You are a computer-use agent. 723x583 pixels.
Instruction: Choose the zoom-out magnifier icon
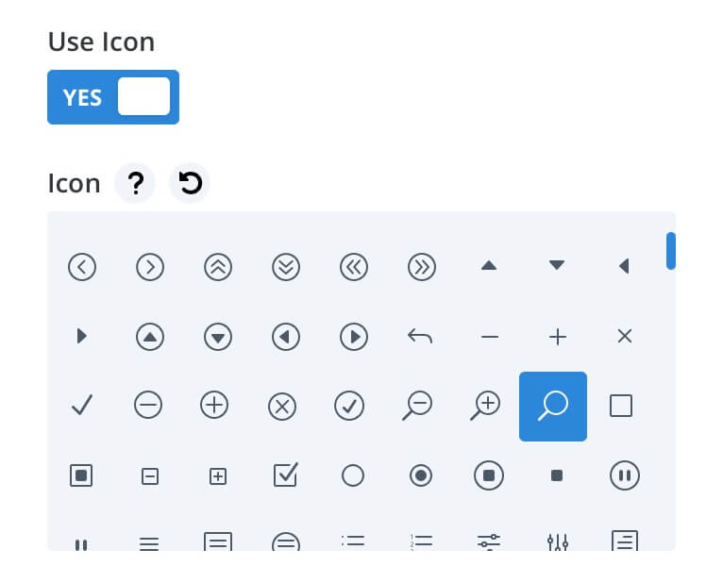point(417,406)
